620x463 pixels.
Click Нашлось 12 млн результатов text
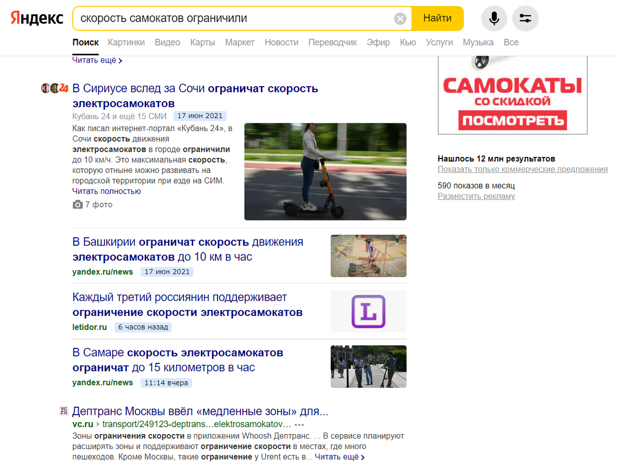(497, 158)
